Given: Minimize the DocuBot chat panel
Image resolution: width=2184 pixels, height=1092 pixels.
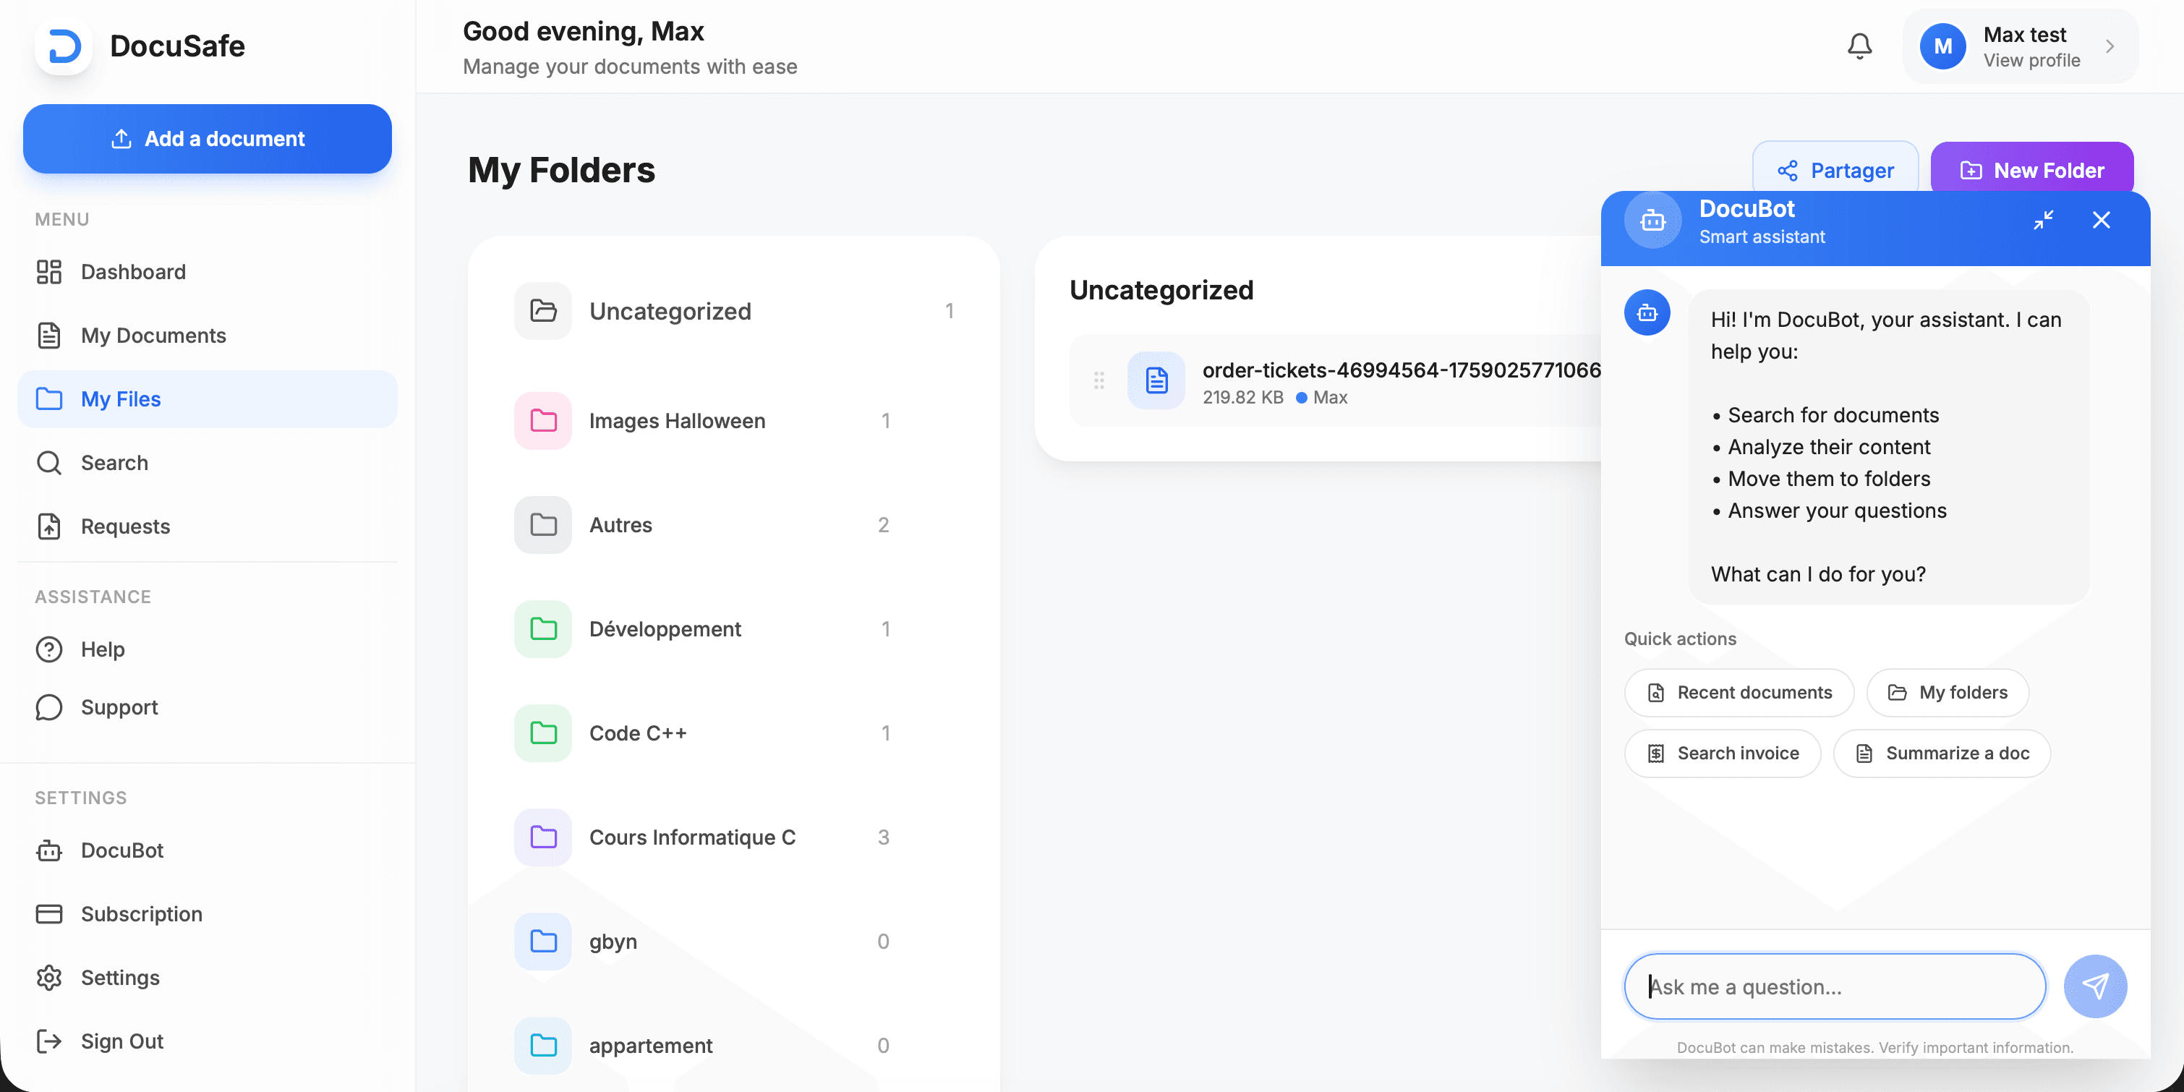Looking at the screenshot, I should pyautogui.click(x=2043, y=220).
